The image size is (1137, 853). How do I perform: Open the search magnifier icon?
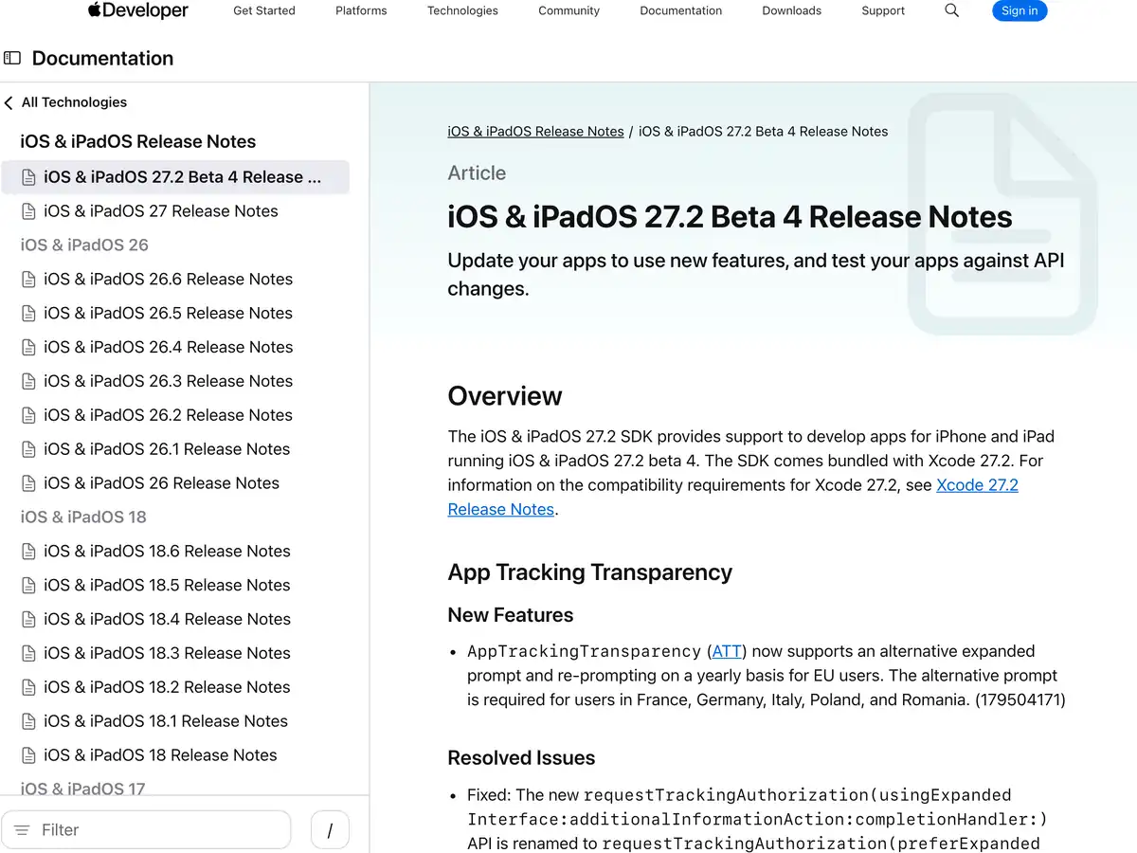[x=952, y=11]
